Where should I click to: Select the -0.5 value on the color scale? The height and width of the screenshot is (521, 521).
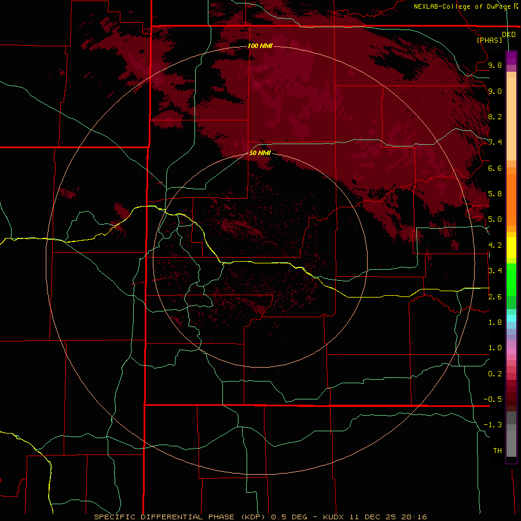click(493, 399)
